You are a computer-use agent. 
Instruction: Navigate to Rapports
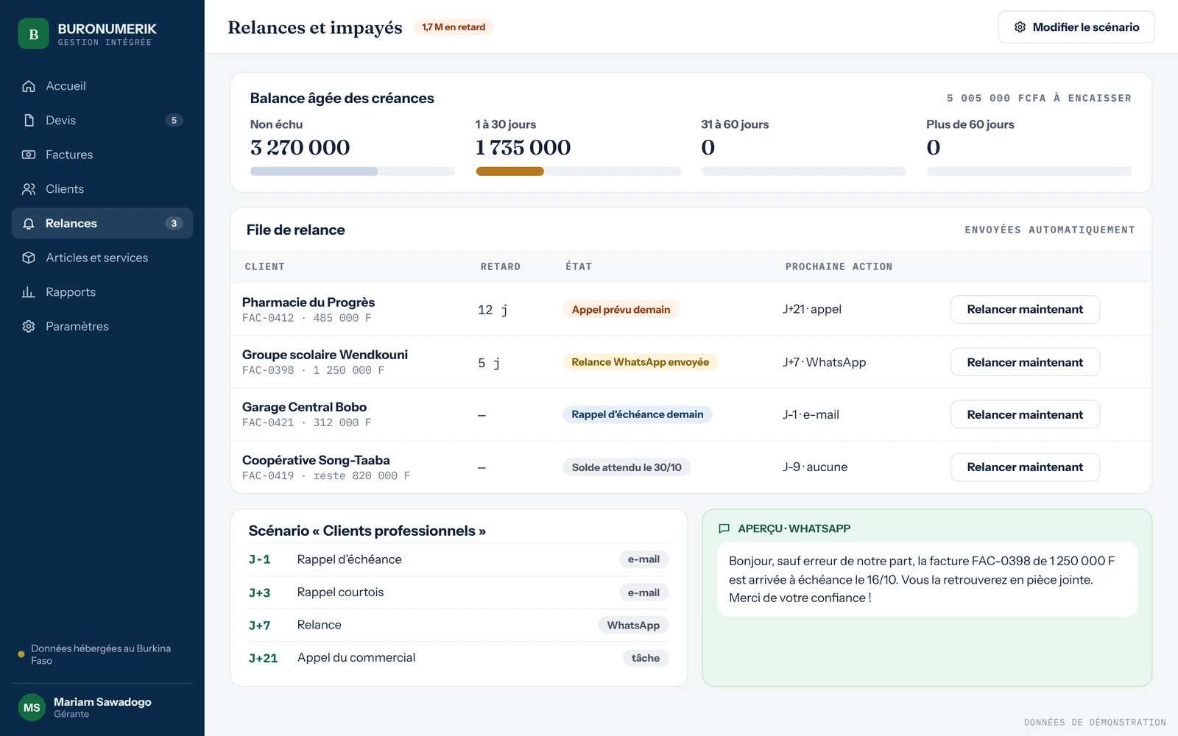[102, 292]
